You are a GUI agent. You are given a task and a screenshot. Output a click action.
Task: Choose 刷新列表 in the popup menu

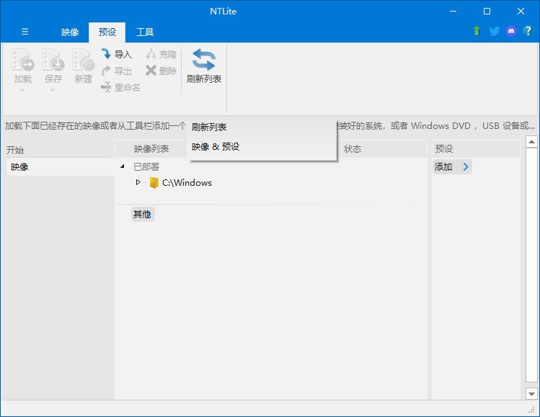261,127
